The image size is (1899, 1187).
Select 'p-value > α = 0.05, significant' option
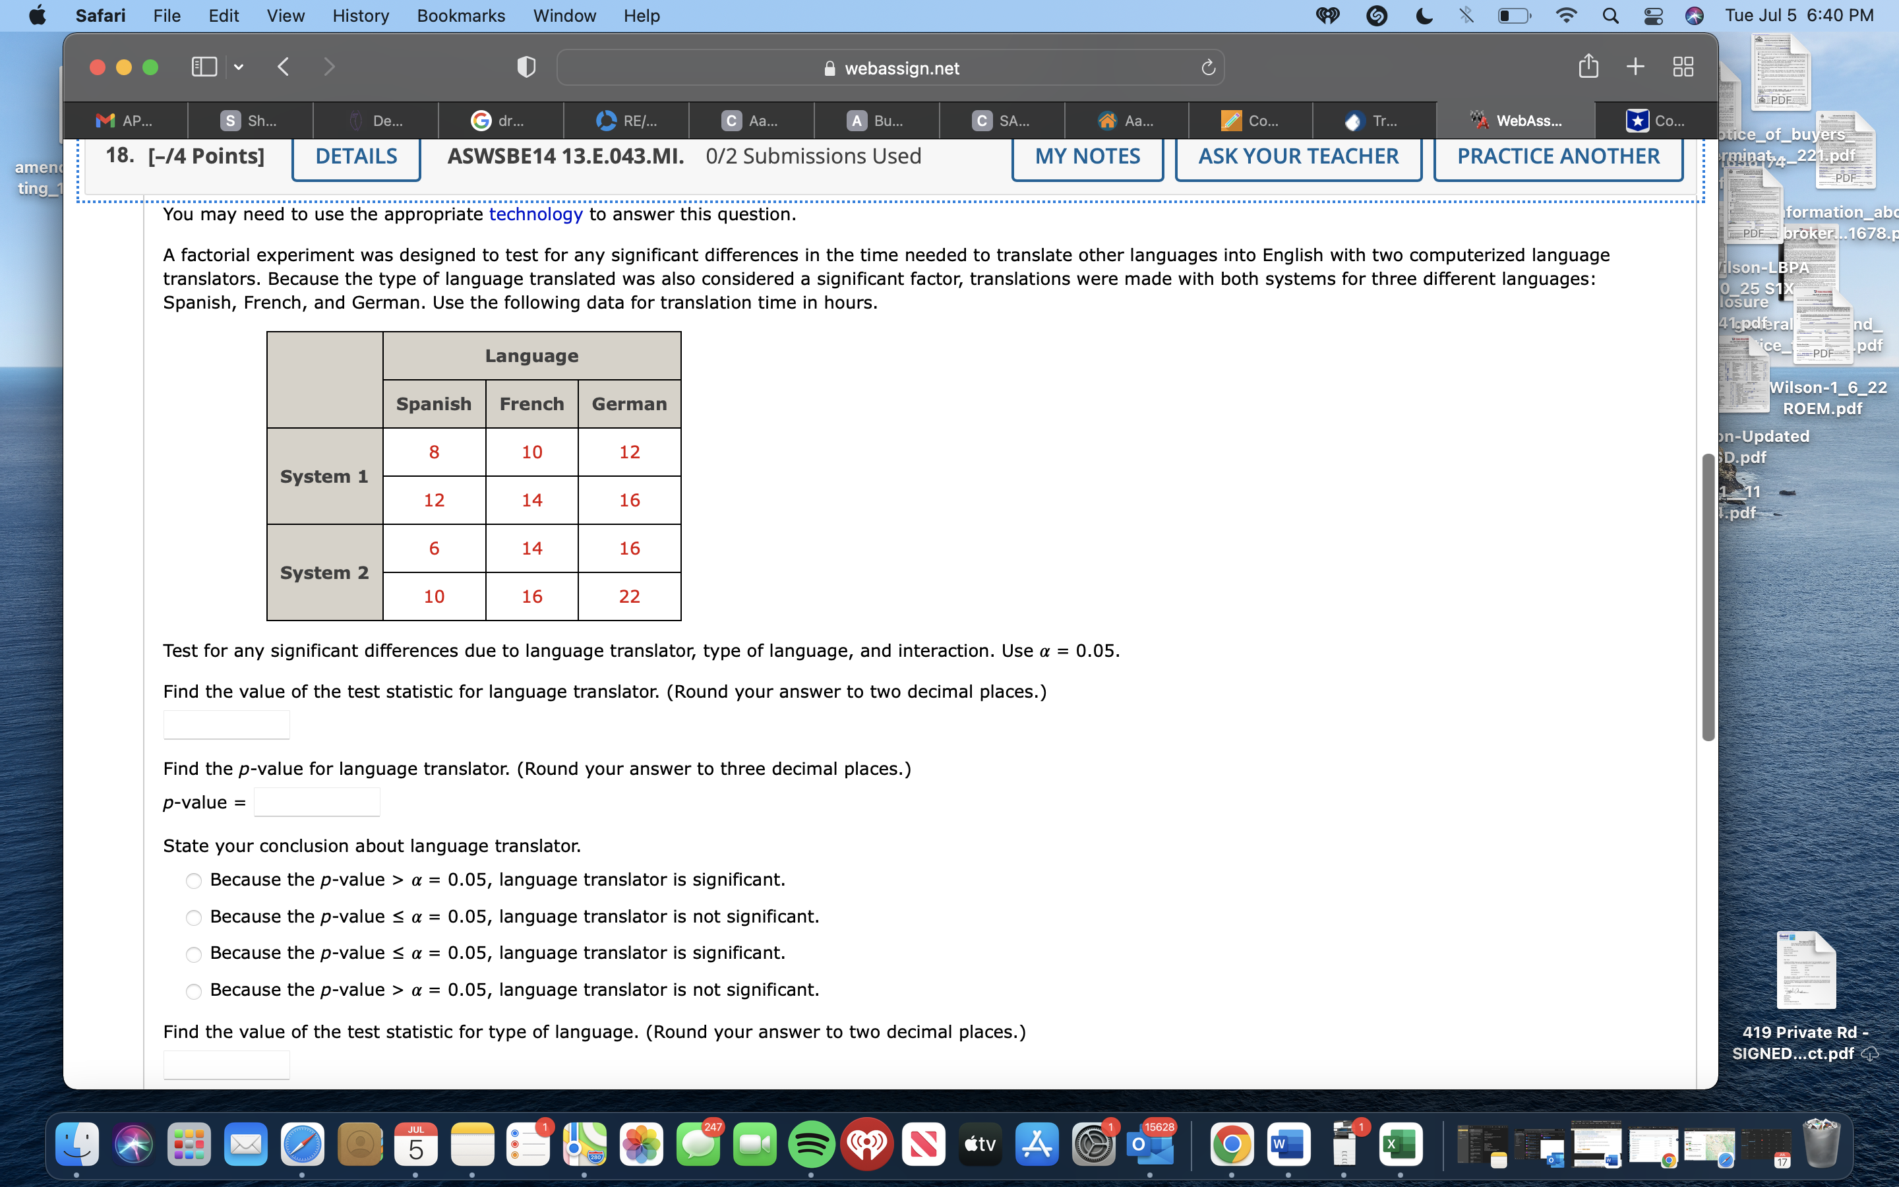coord(193,881)
